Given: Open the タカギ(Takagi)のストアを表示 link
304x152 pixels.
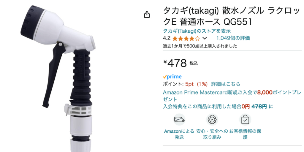Looking at the screenshot, I should (x=197, y=31).
